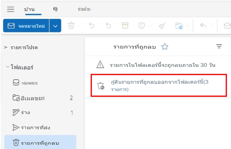Click the second undo arrow icon
This screenshot has height=149, width=231.
[x=108, y=26]
